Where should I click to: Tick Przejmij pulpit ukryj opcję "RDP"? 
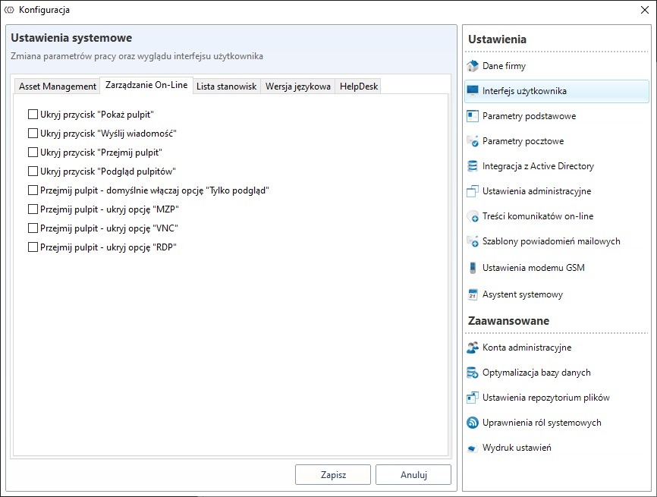tap(33, 247)
